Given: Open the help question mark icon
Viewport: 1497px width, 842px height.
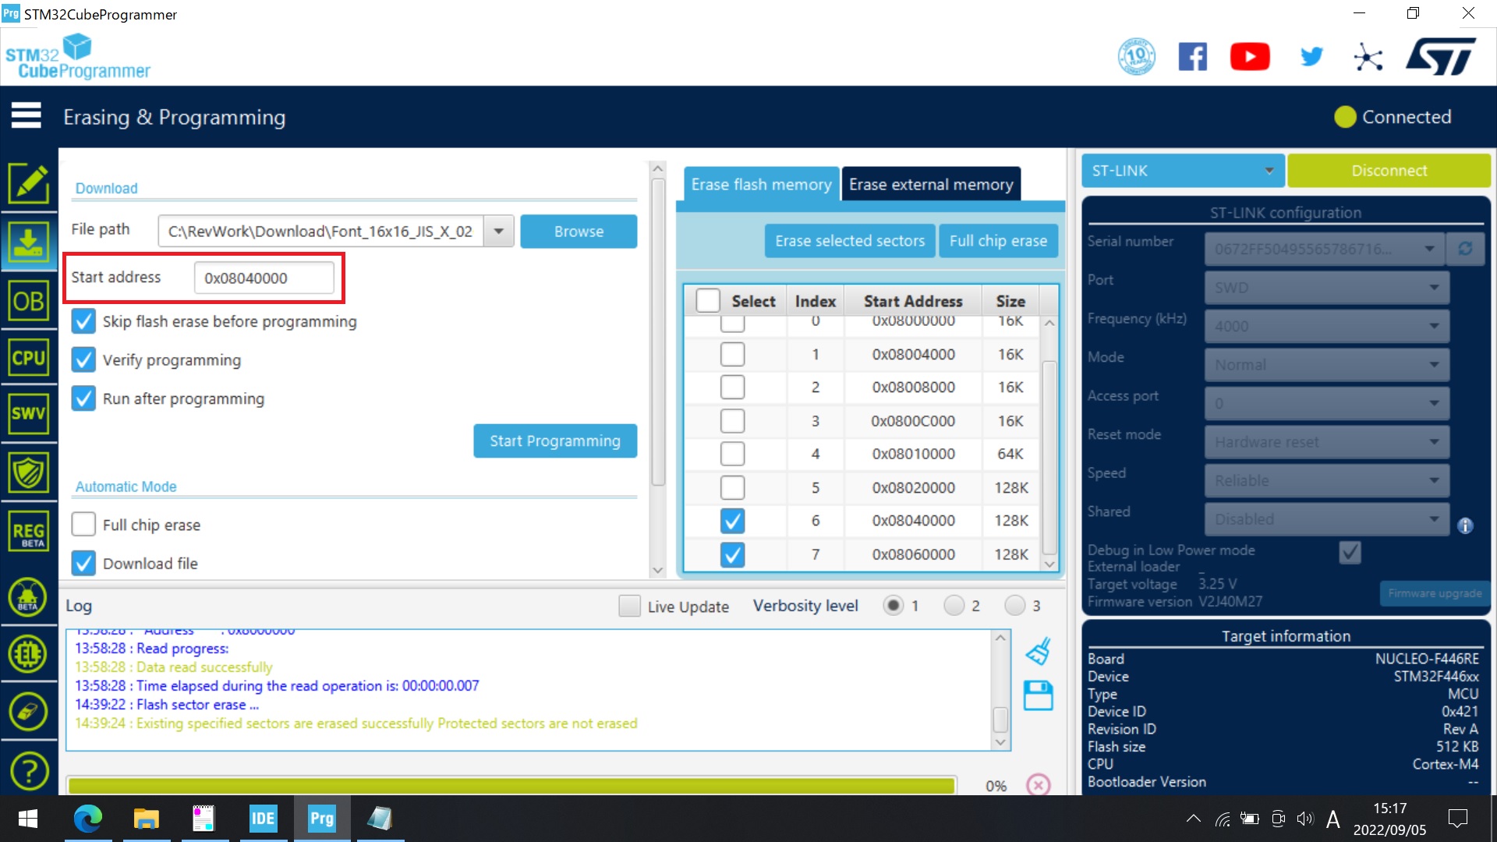Looking at the screenshot, I should point(28,771).
